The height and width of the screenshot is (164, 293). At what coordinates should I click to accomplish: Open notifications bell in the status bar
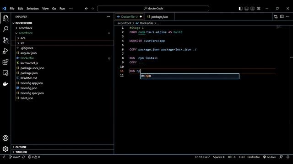pos(288,157)
